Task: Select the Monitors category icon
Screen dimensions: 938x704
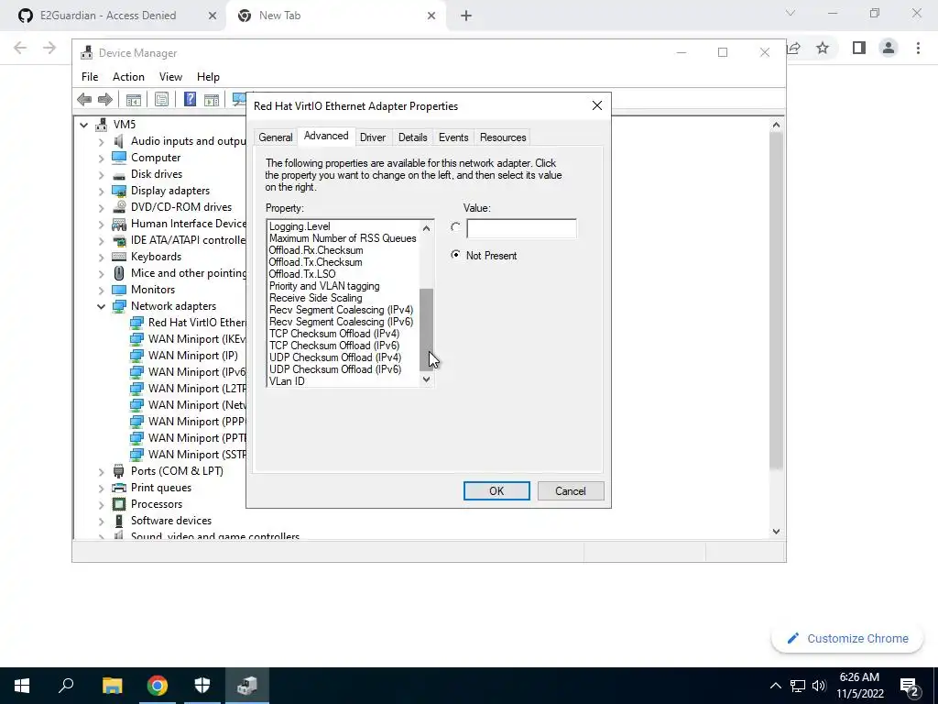Action: point(119,290)
